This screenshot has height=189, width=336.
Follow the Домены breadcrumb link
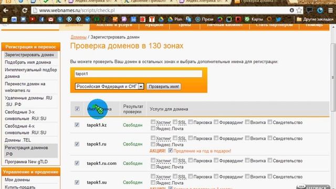coord(78,37)
